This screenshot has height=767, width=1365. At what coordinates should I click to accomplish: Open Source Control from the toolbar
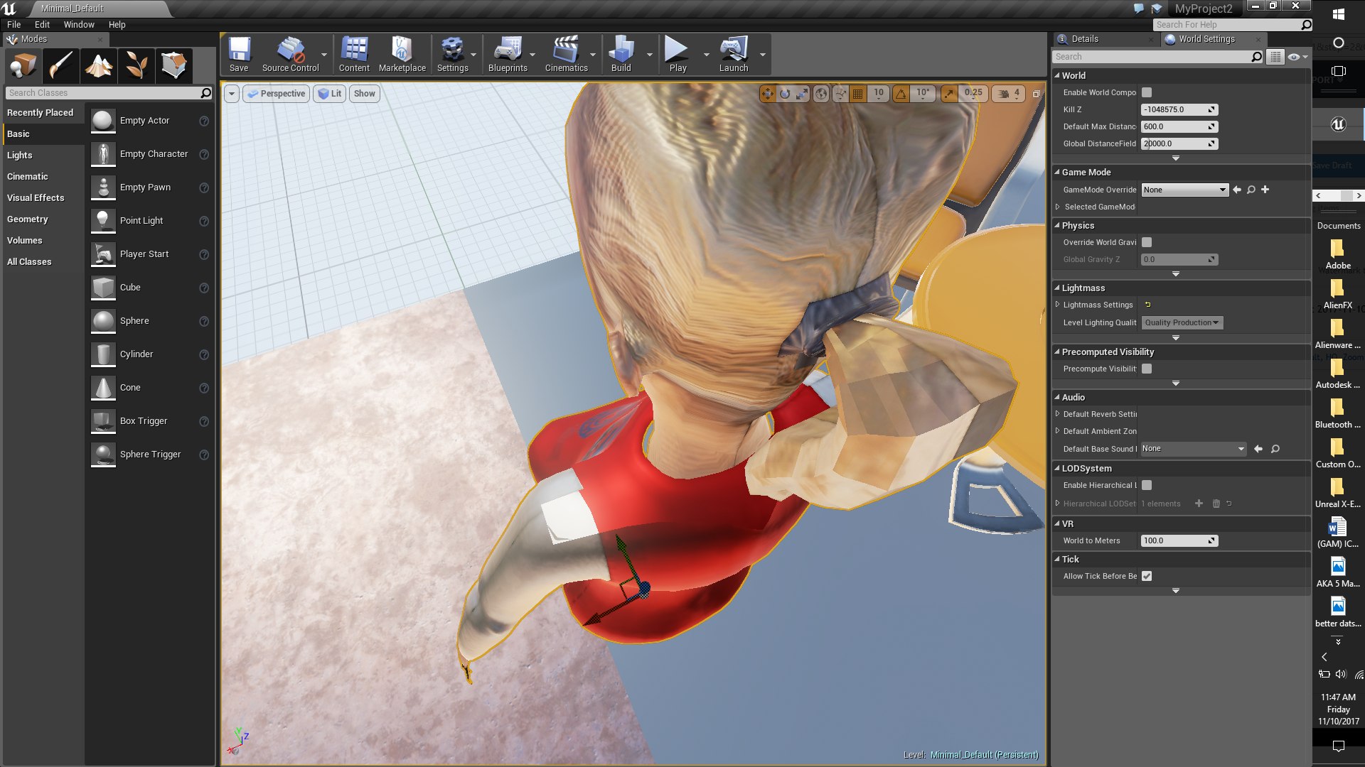click(x=290, y=55)
